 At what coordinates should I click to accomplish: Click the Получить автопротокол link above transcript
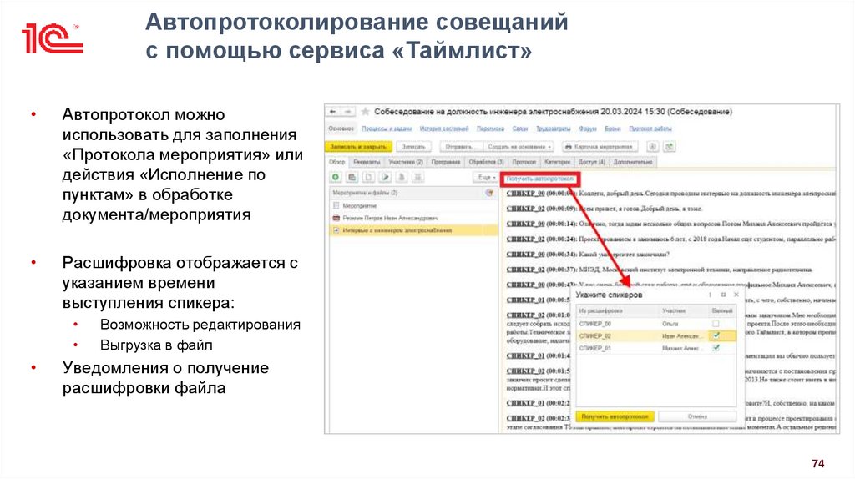click(540, 179)
